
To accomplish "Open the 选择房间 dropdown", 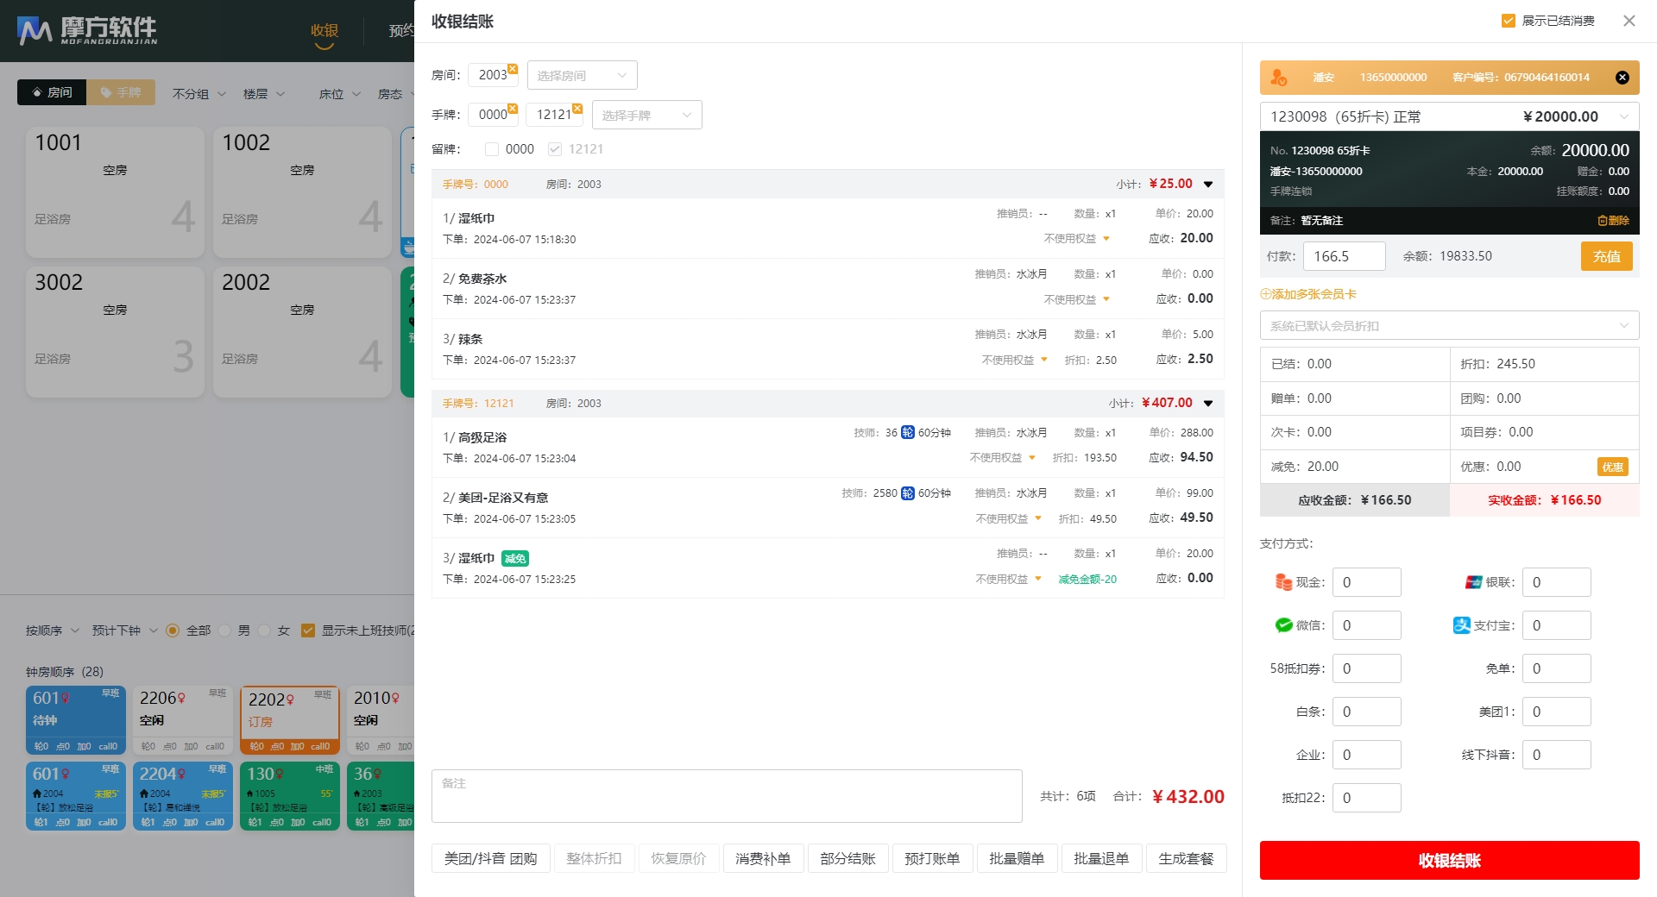I will 582,75.
